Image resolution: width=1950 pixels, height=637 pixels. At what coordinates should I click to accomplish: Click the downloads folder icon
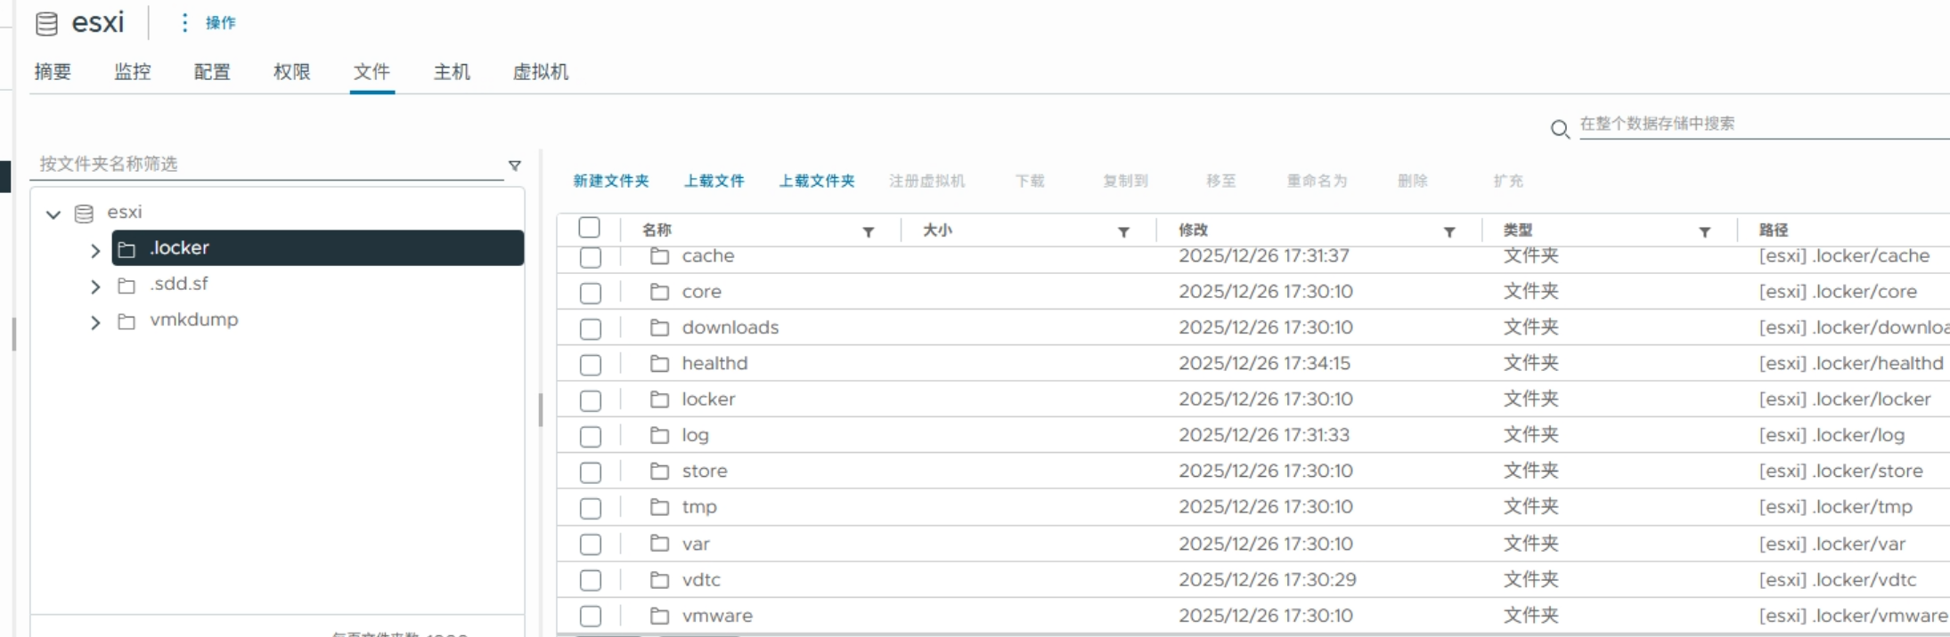click(x=659, y=327)
